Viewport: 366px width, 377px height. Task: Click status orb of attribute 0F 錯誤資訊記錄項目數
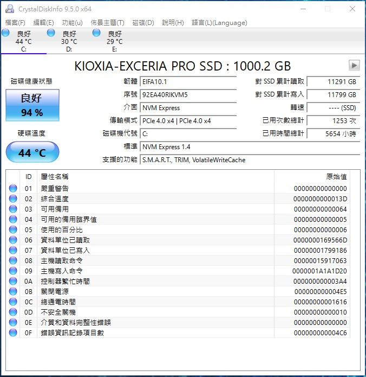pos(13,333)
